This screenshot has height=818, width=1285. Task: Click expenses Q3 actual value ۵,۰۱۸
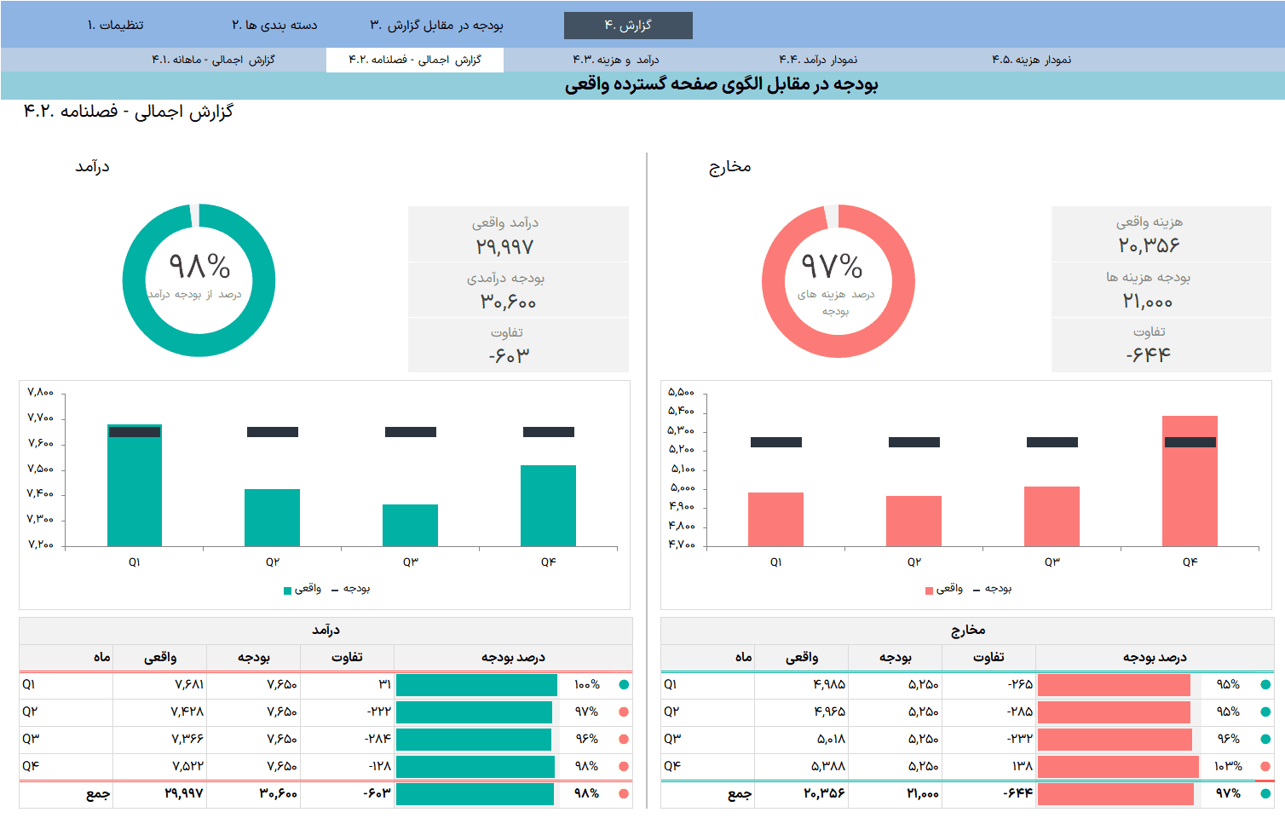pos(831,739)
